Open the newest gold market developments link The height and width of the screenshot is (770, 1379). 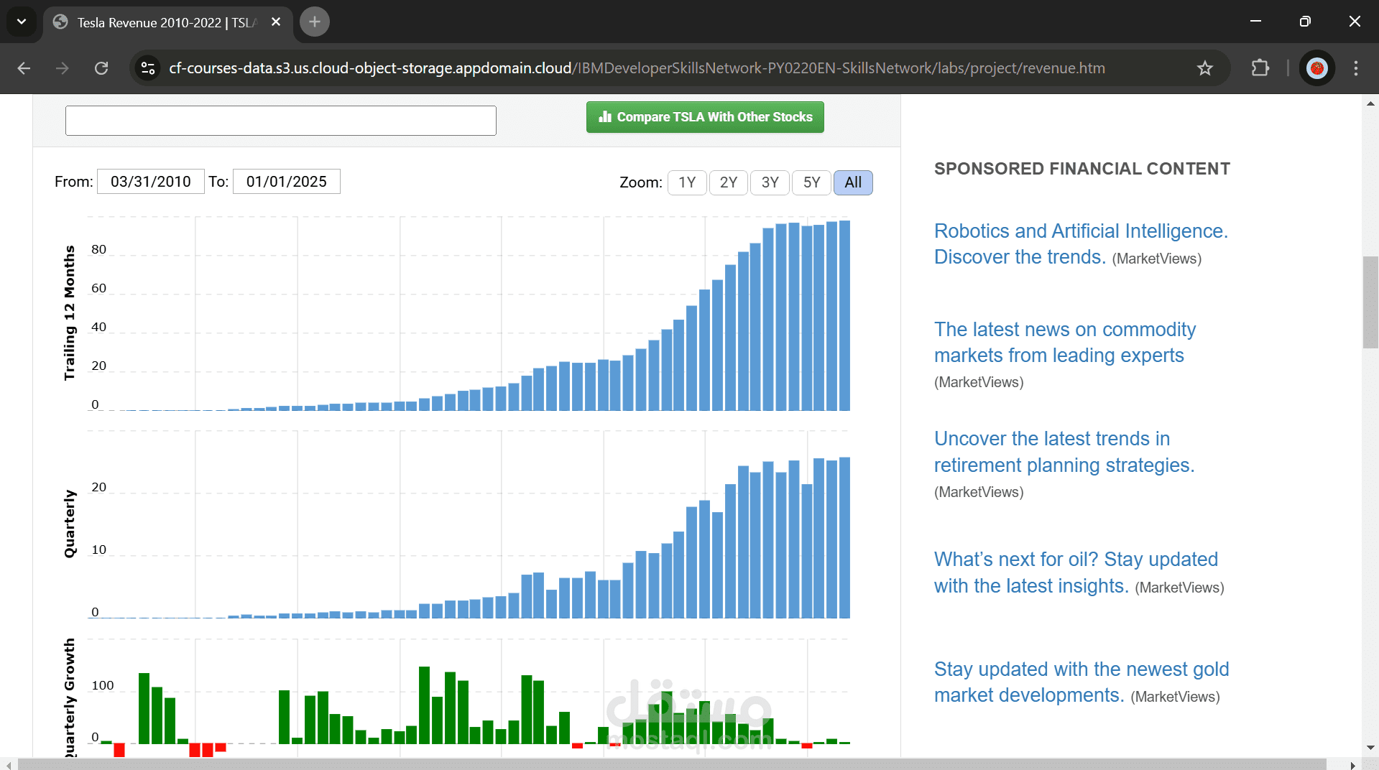click(x=1081, y=682)
